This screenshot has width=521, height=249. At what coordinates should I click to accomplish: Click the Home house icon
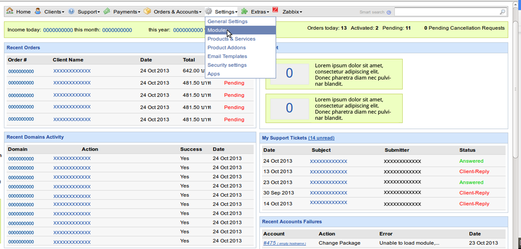click(10, 11)
